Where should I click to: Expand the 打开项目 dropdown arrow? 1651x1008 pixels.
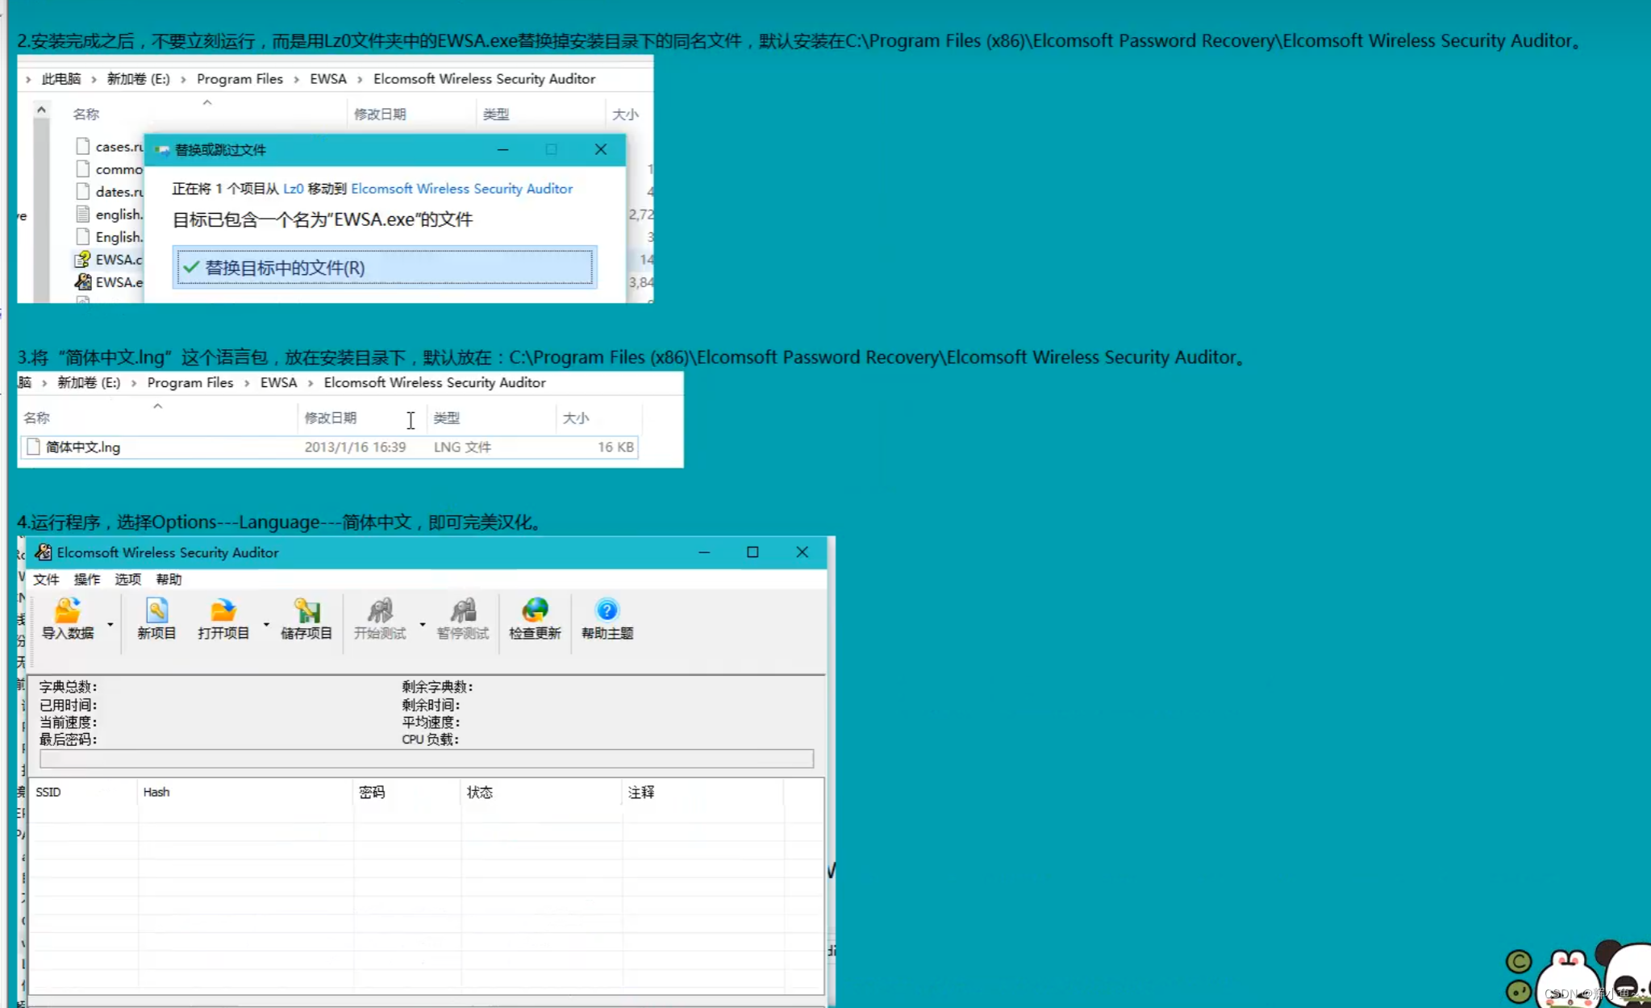pos(266,624)
